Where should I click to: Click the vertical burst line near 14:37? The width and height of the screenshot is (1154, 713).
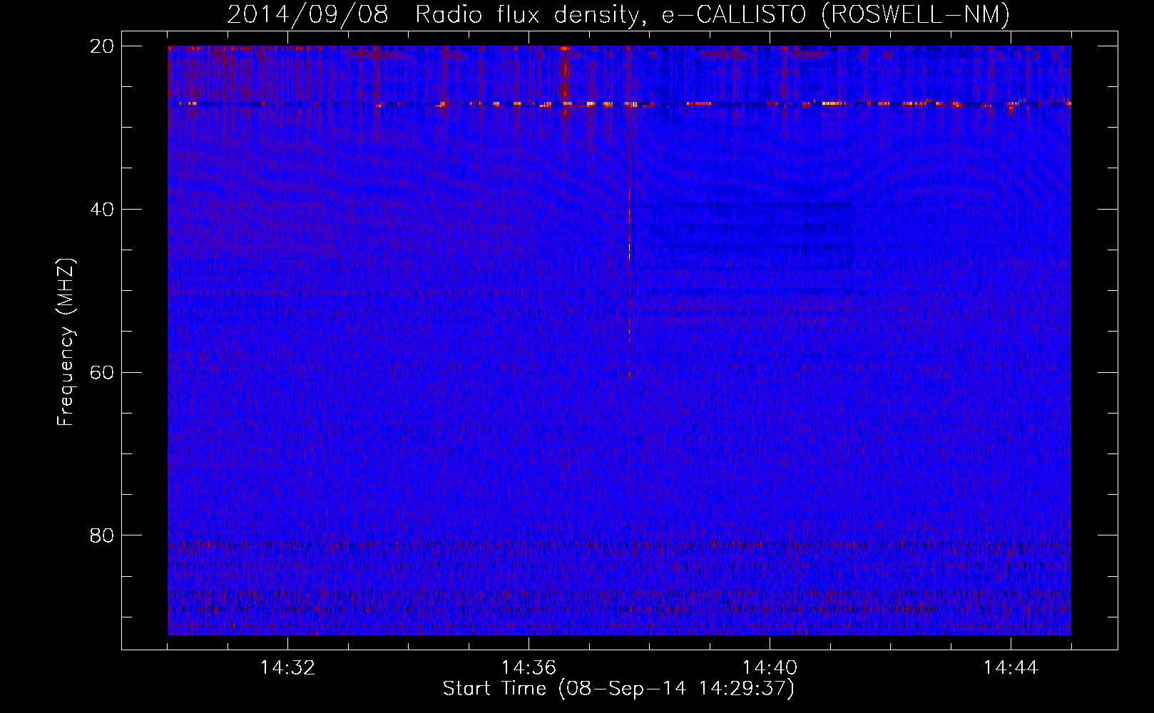pyautogui.click(x=629, y=242)
